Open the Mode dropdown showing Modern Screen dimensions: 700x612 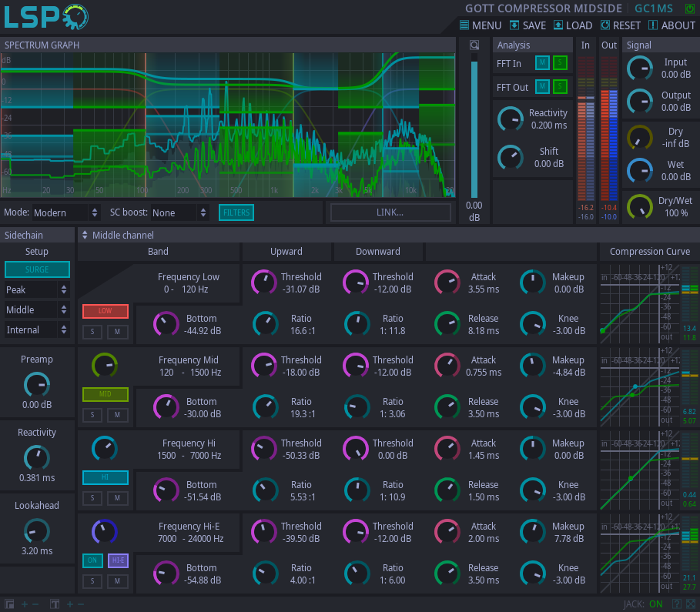(x=65, y=212)
